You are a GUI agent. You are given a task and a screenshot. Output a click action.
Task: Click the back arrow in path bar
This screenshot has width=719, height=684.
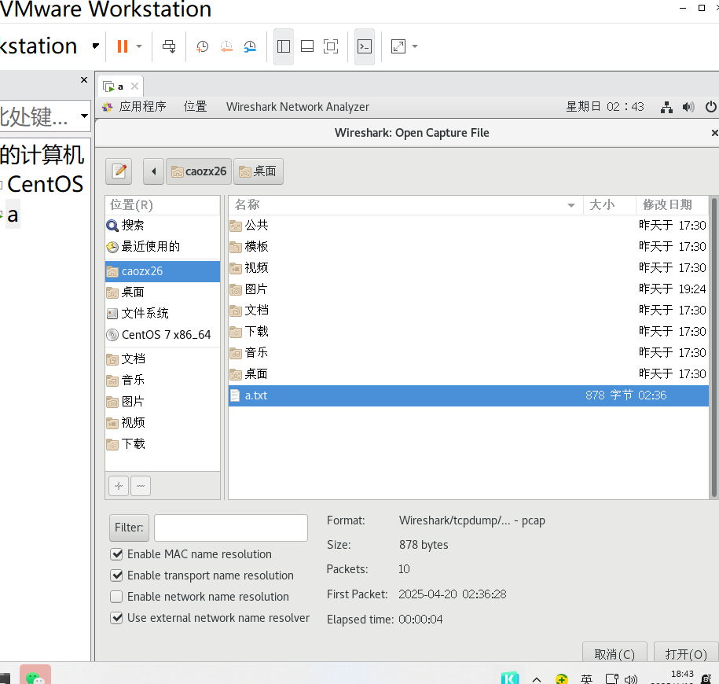point(153,171)
